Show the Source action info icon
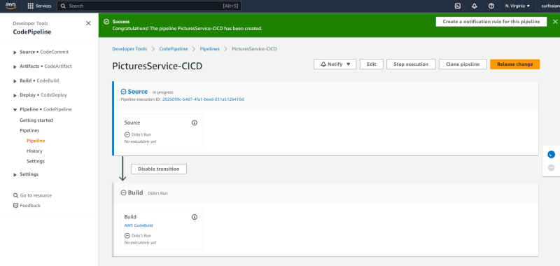This screenshot has width=560, height=266. point(195,122)
